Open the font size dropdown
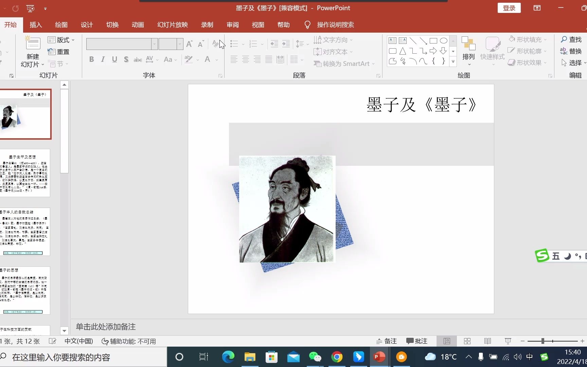 point(180,44)
